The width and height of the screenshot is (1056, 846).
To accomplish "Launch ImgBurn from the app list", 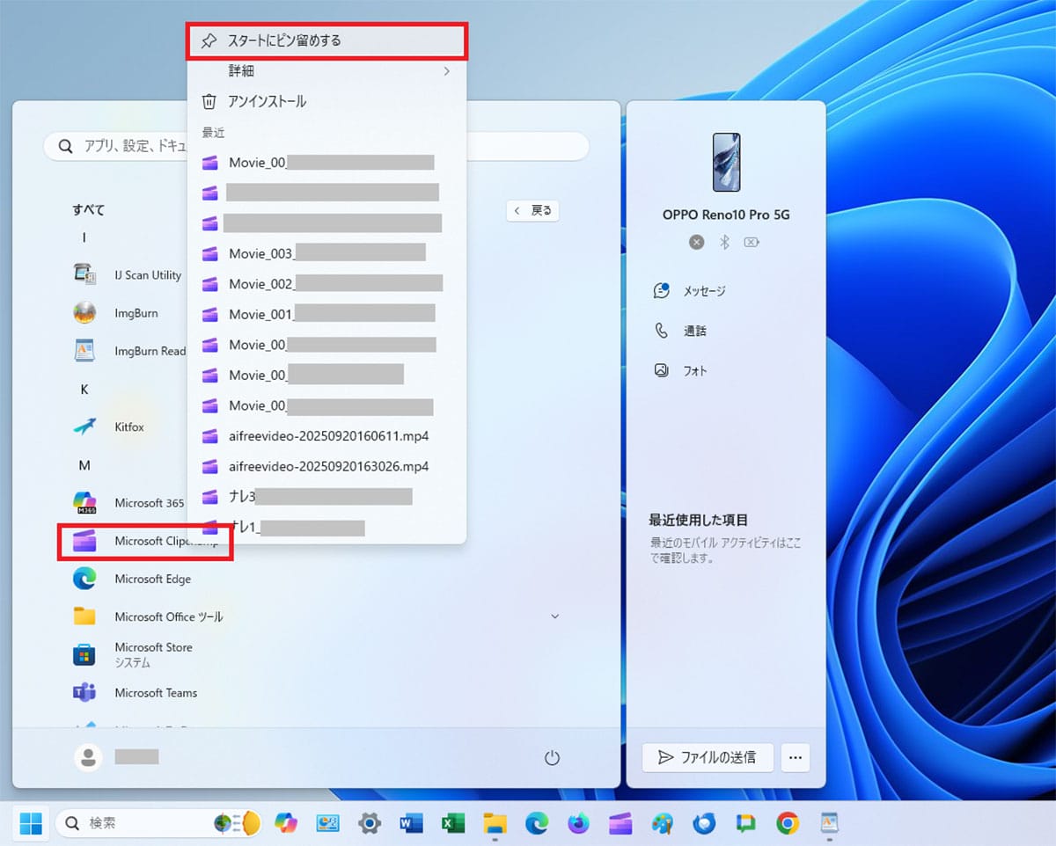I will (128, 313).
